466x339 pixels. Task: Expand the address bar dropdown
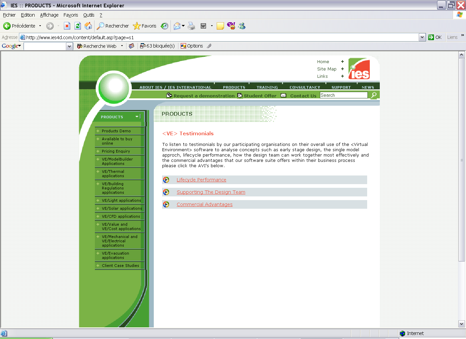[422, 37]
